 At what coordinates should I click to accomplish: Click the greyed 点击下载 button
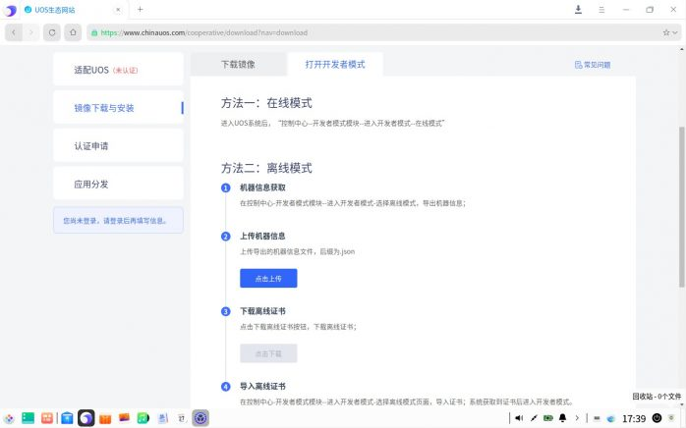click(x=268, y=353)
